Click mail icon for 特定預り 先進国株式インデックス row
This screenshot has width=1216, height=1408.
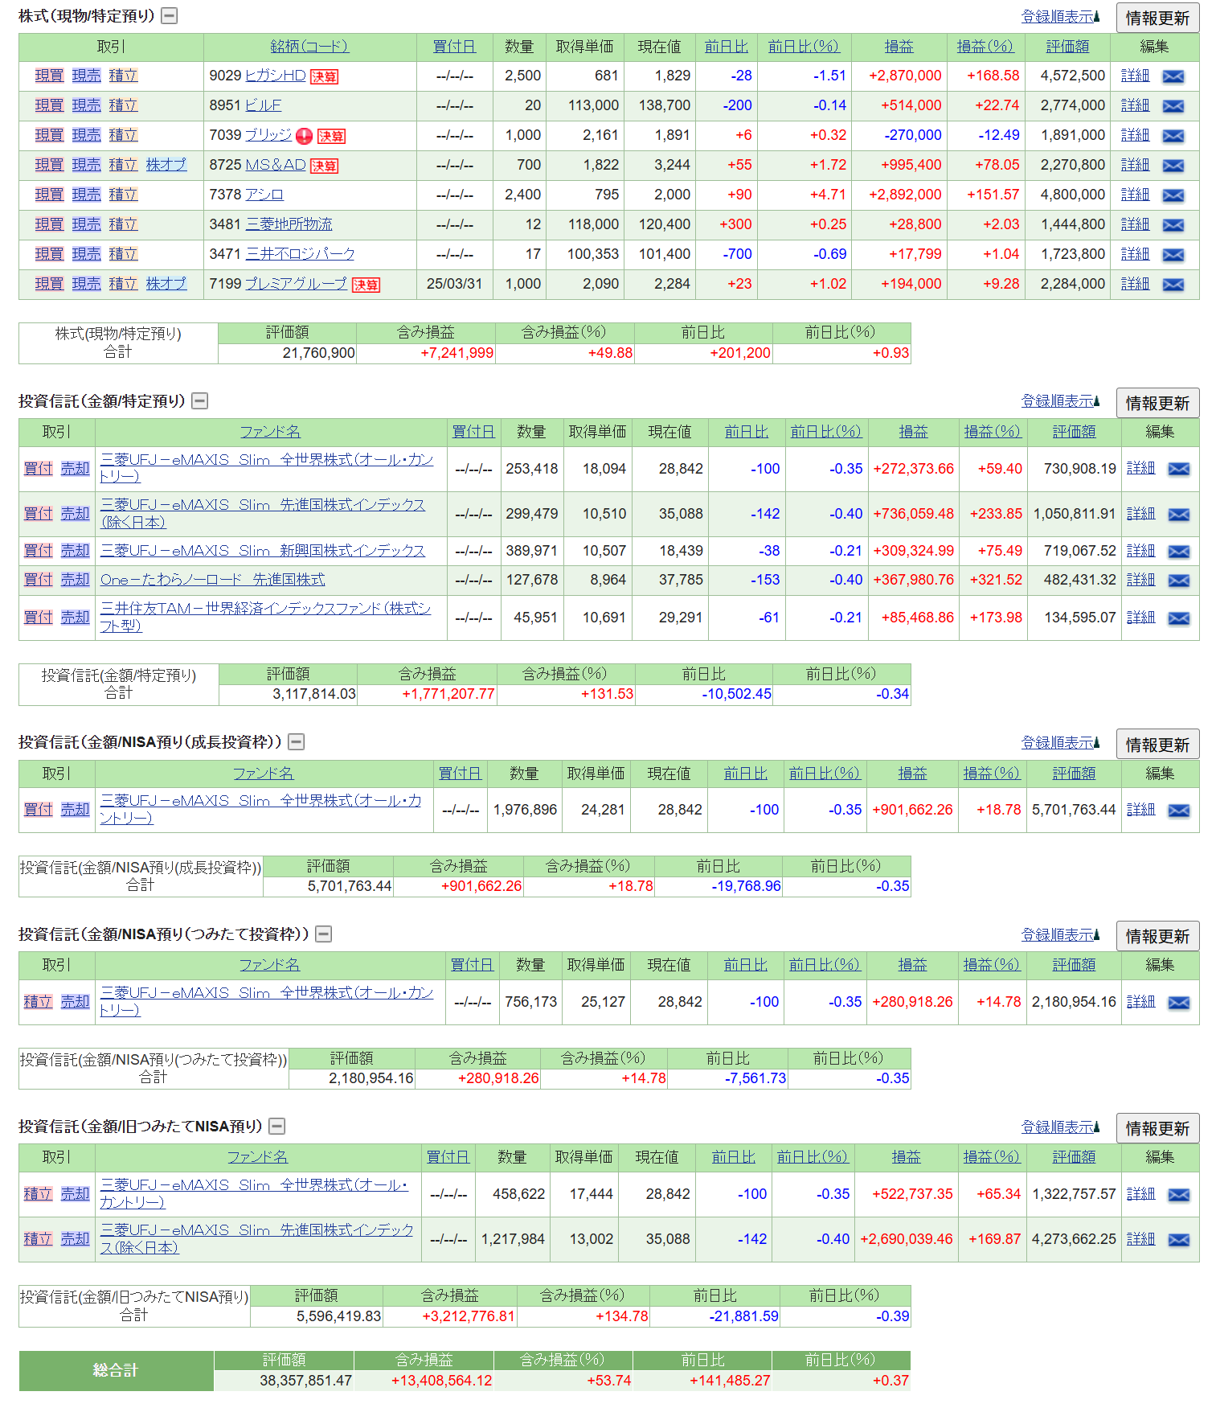[x=1178, y=515]
